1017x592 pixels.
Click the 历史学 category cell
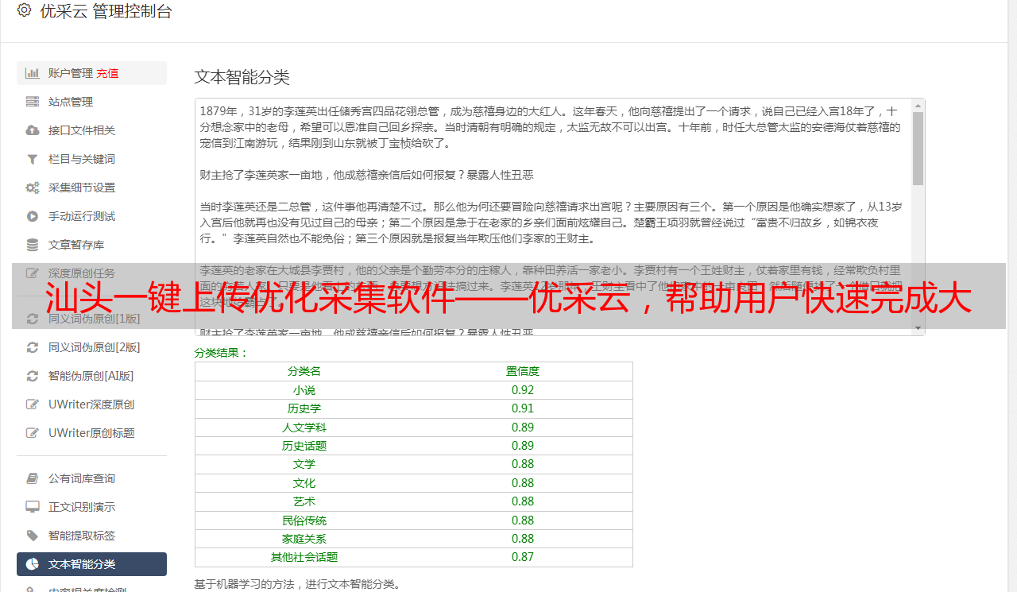(304, 408)
